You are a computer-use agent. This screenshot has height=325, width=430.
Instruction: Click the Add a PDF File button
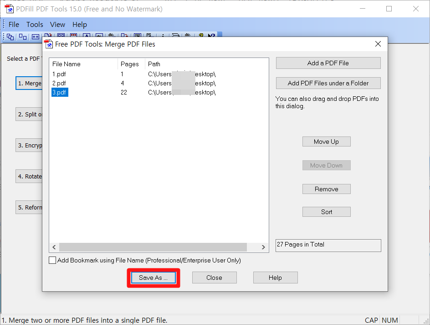(328, 63)
